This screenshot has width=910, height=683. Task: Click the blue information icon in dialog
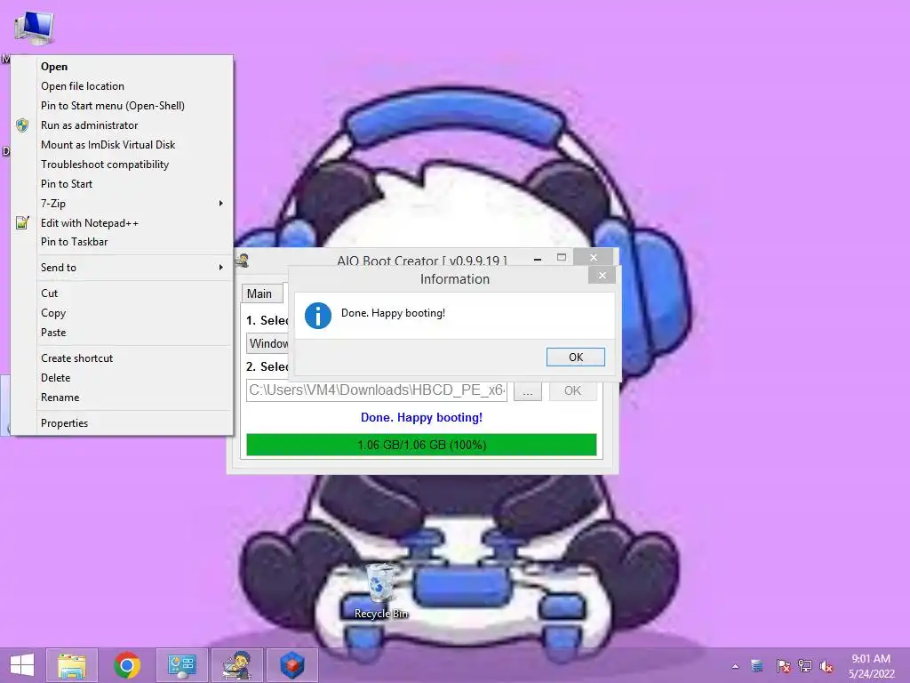(x=318, y=316)
